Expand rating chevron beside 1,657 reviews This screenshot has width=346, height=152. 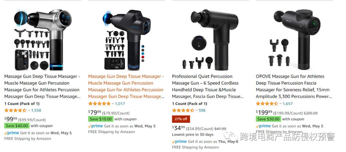(280, 104)
